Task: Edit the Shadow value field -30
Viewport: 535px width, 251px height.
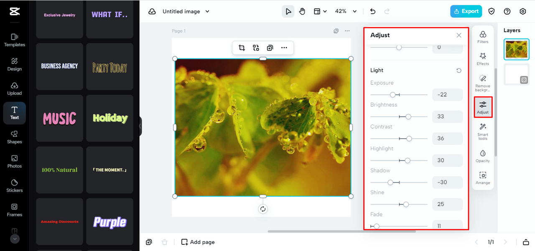Action: 447,183
